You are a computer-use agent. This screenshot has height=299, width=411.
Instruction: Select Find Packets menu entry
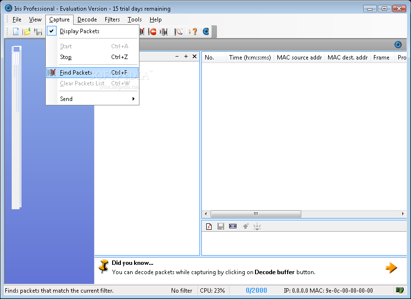(92, 73)
